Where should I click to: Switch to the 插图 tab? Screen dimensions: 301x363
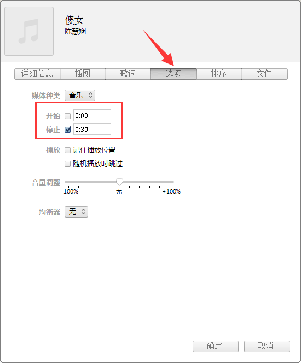point(83,74)
